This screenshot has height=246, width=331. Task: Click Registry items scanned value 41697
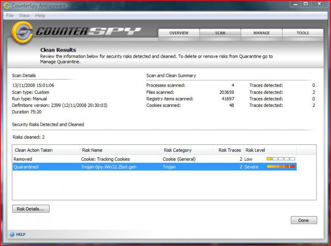[x=228, y=99]
